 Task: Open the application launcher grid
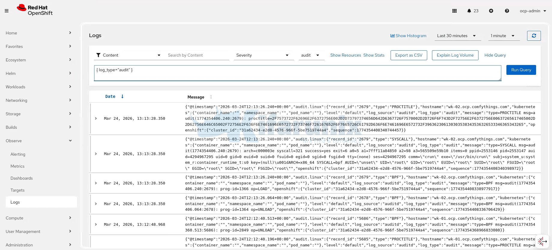pyautogui.click(x=454, y=11)
